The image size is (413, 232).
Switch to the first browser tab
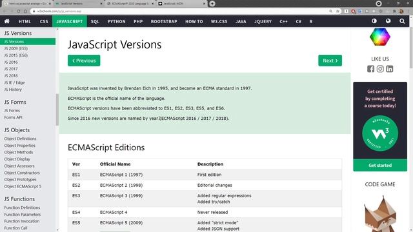point(26,4)
